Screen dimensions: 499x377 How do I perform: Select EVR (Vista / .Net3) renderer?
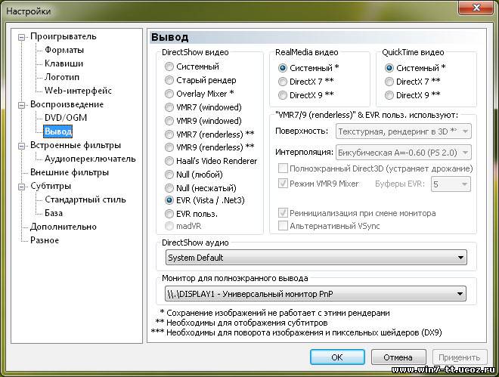point(169,200)
